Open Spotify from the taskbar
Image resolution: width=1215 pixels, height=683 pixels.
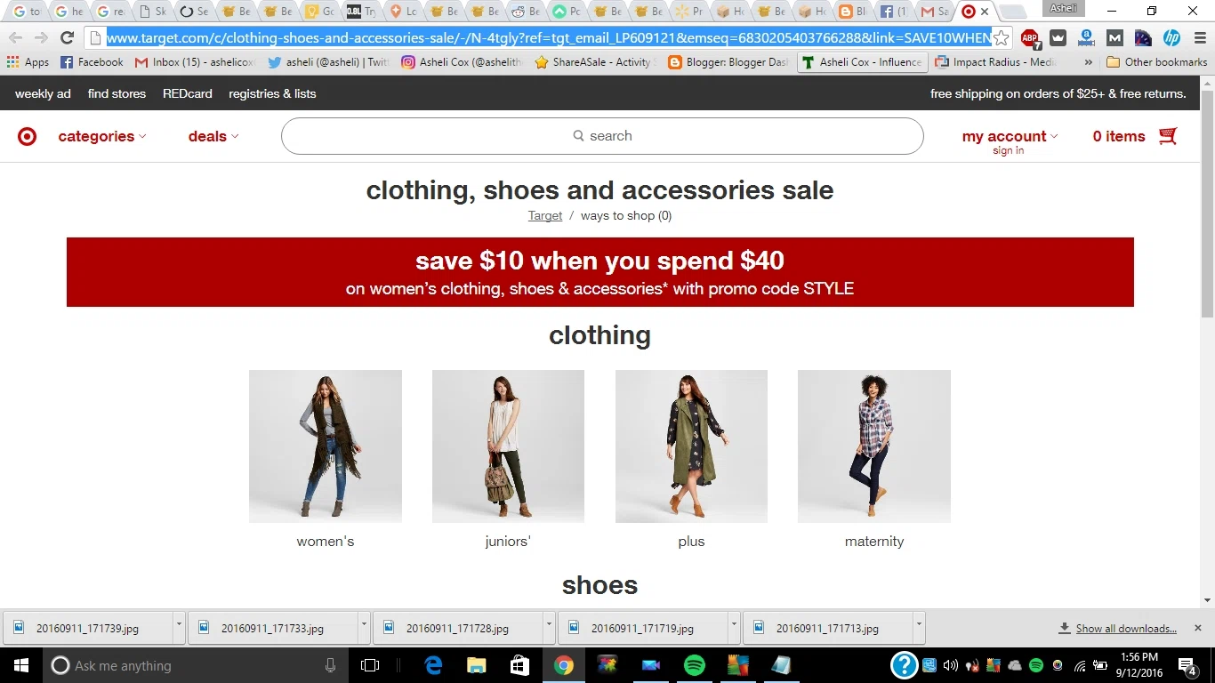(695, 665)
